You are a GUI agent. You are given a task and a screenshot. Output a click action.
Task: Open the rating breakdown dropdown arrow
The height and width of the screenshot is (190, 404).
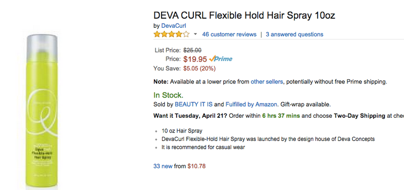[195, 34]
